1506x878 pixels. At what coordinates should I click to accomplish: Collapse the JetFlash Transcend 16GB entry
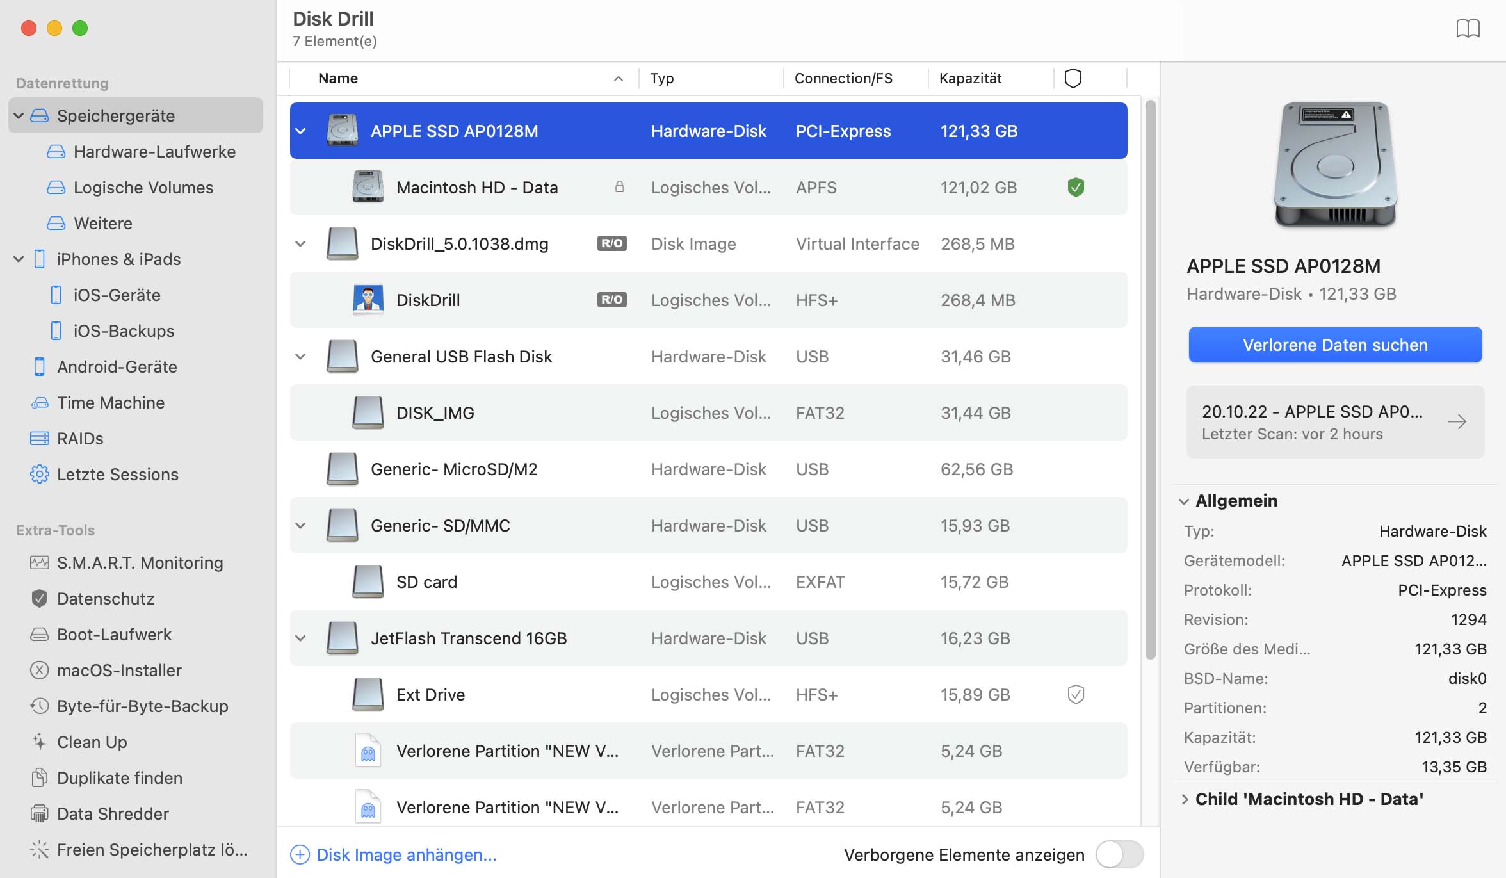302,638
